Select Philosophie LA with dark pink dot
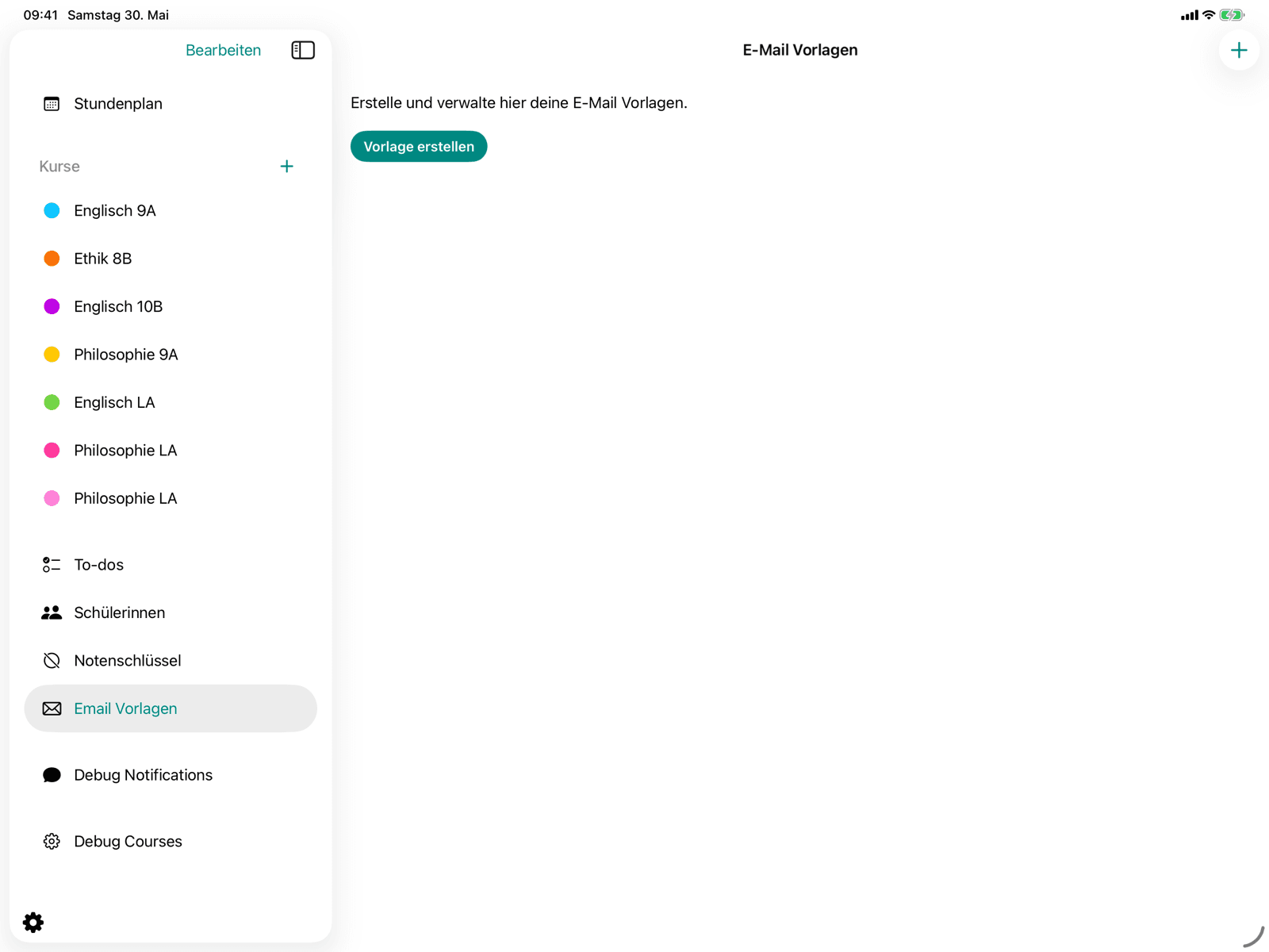This screenshot has height=952, width=1269. (171, 451)
